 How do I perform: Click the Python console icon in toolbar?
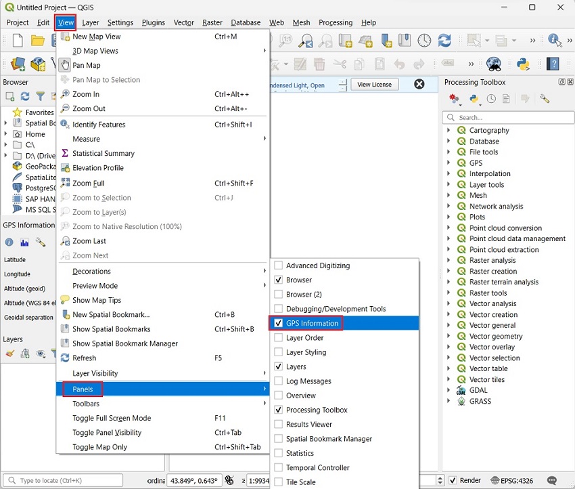523,64
